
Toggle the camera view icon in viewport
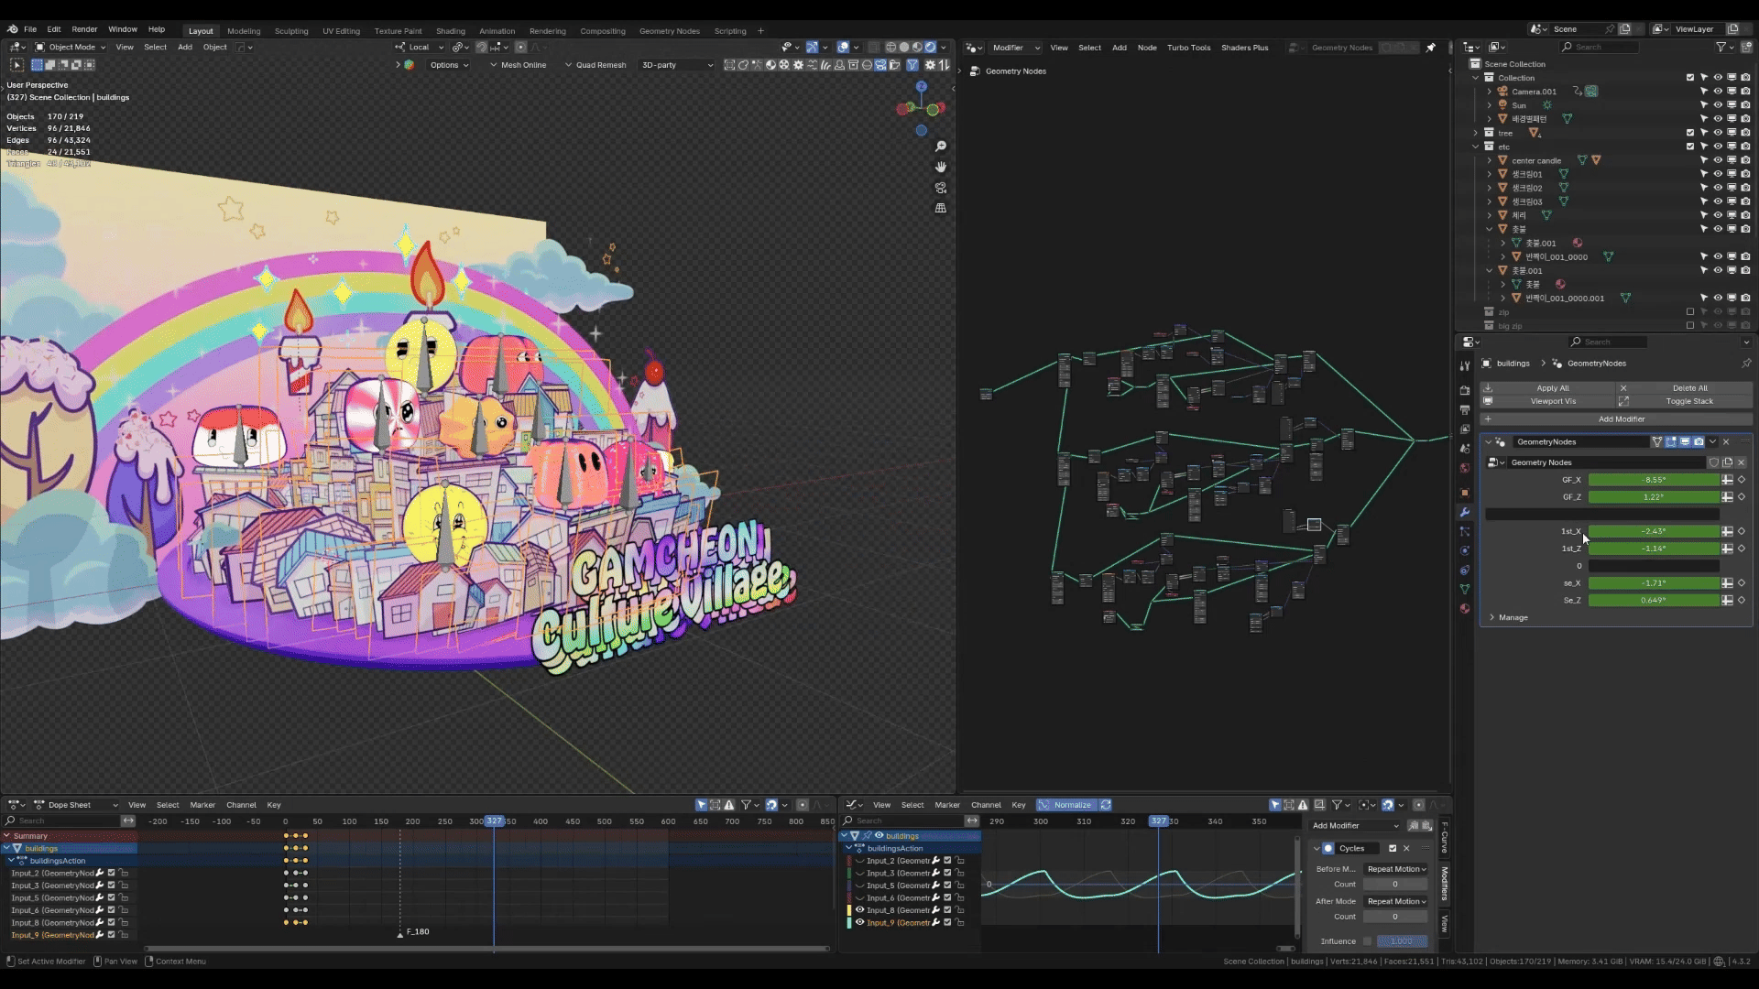click(941, 188)
